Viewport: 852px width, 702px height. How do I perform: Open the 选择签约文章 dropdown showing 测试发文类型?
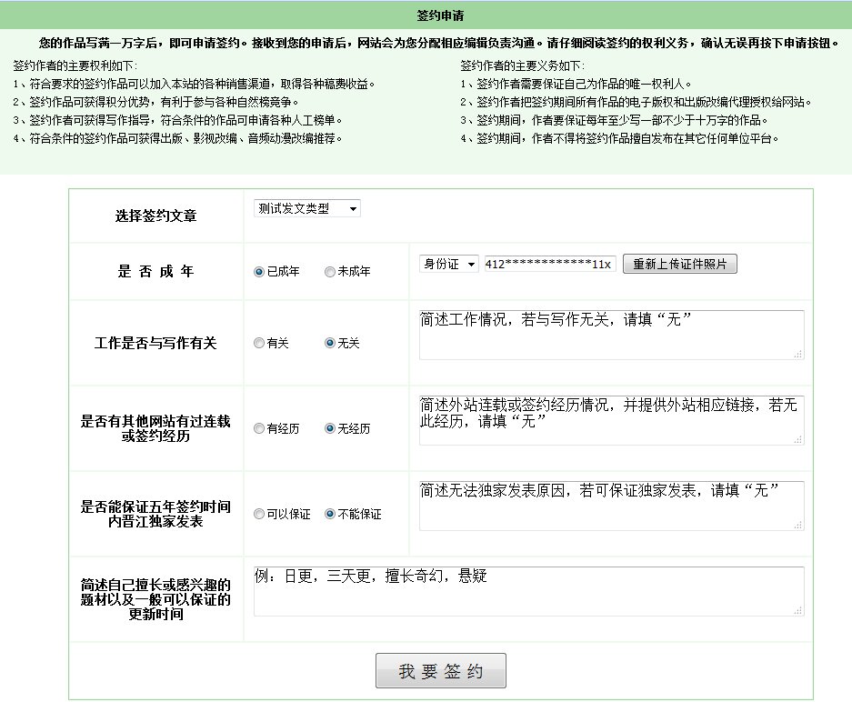coord(306,207)
